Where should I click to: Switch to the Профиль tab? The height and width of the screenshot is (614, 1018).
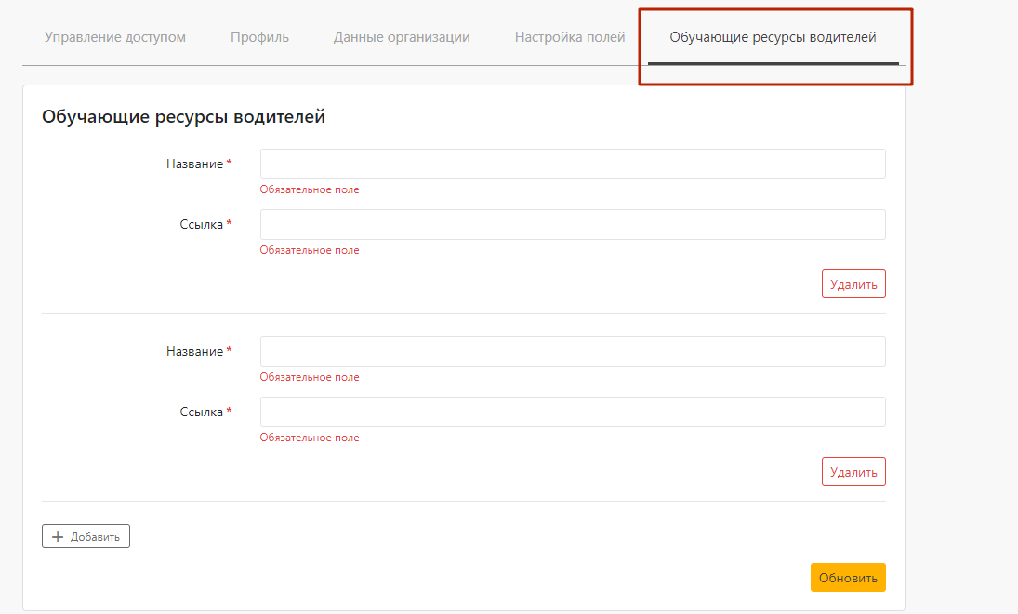259,37
